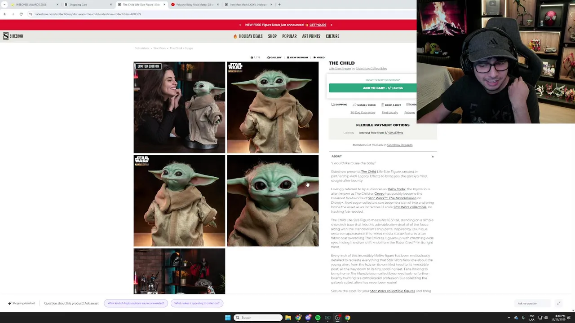Screen dimensions: 575x323
Task: Open the Star Wars collectible link
Action: pos(410,207)
